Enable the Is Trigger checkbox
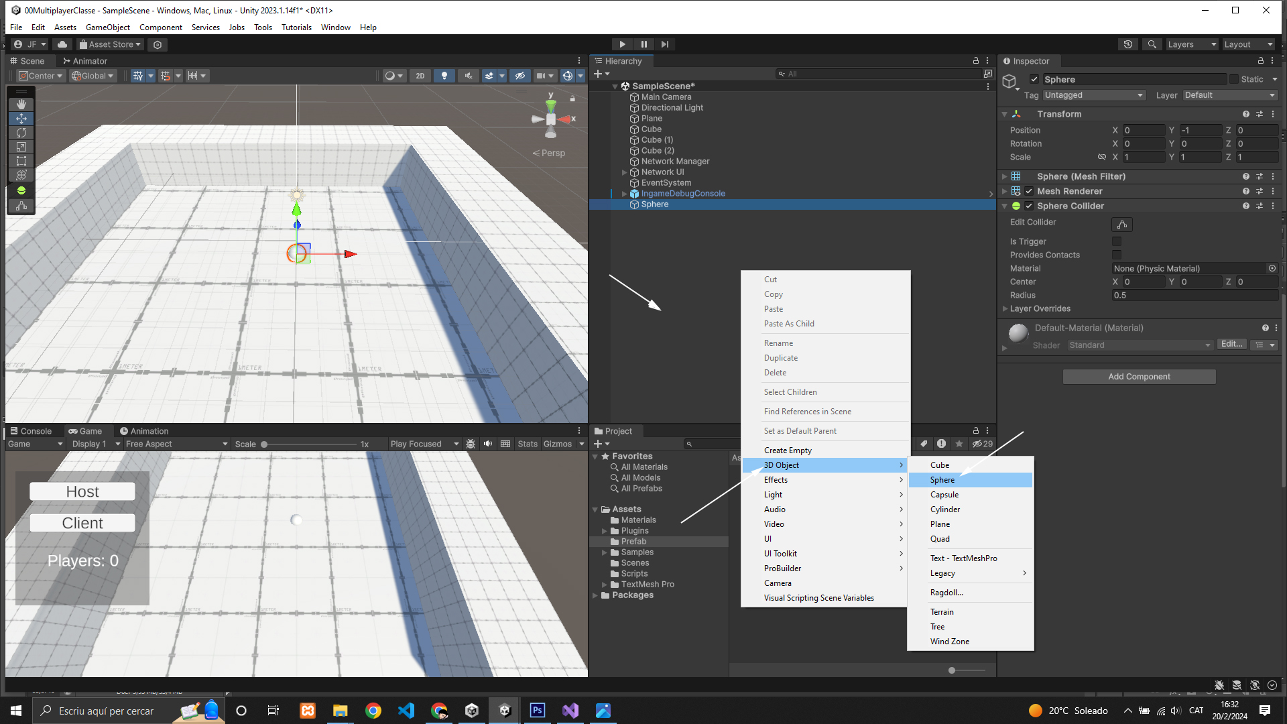The height and width of the screenshot is (724, 1287). pos(1117,241)
